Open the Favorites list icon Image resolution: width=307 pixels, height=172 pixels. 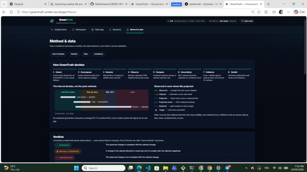pyautogui.click(x=274, y=12)
